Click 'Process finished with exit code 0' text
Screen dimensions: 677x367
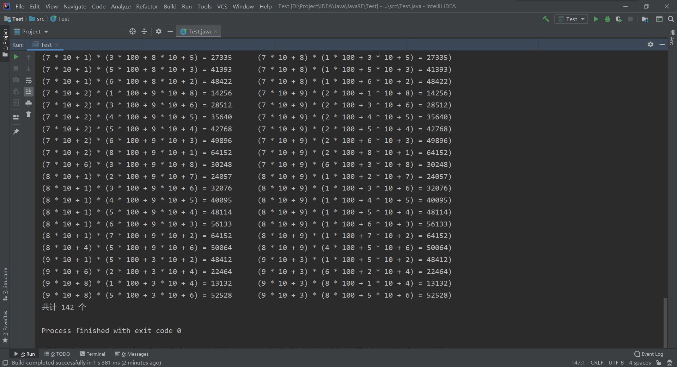(x=111, y=331)
